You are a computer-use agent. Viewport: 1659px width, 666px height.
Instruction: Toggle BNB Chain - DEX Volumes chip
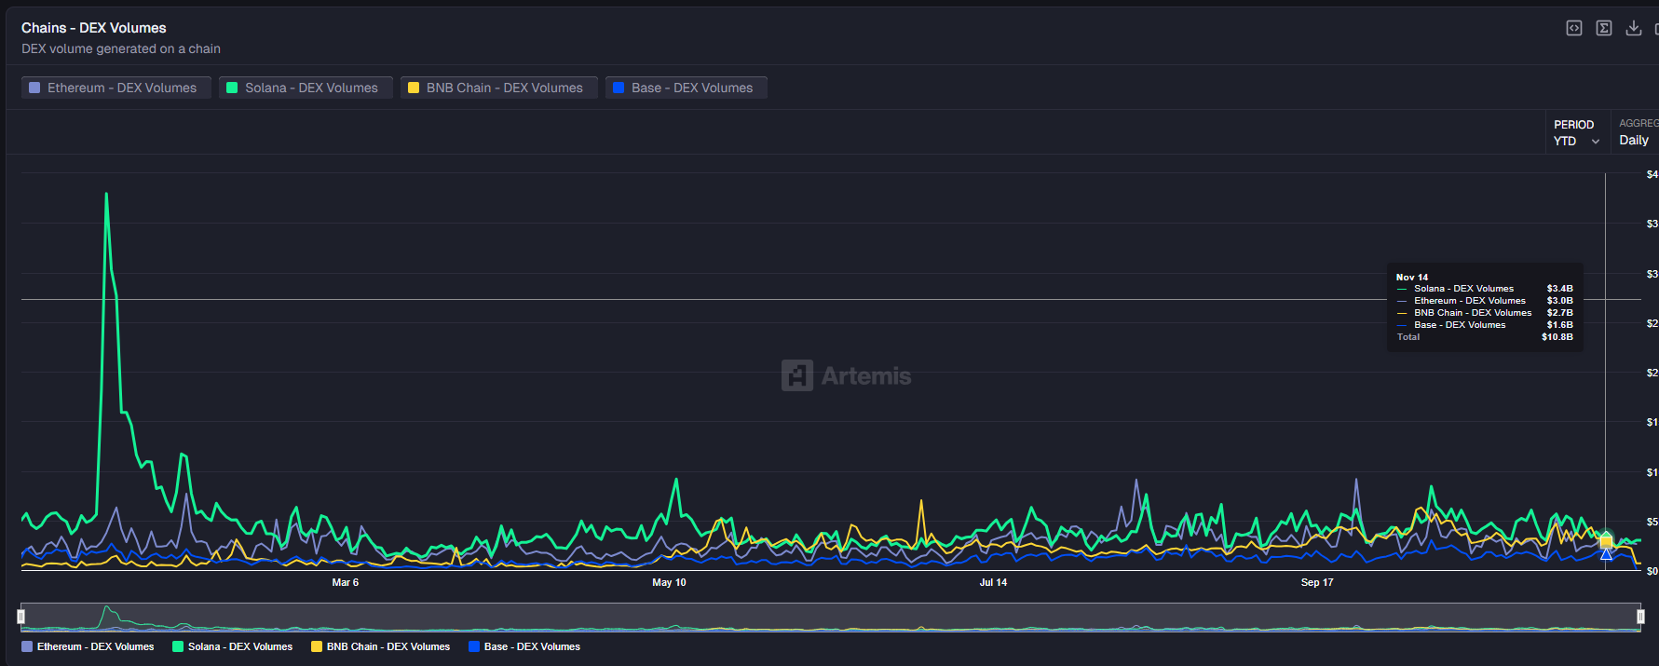498,88
